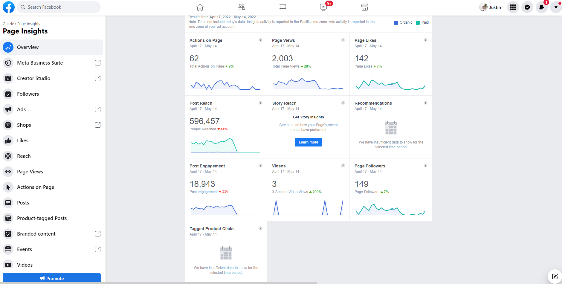This screenshot has height=284, width=562.
Task: Open Watch video icon in top navigation
Action: tap(323, 7)
